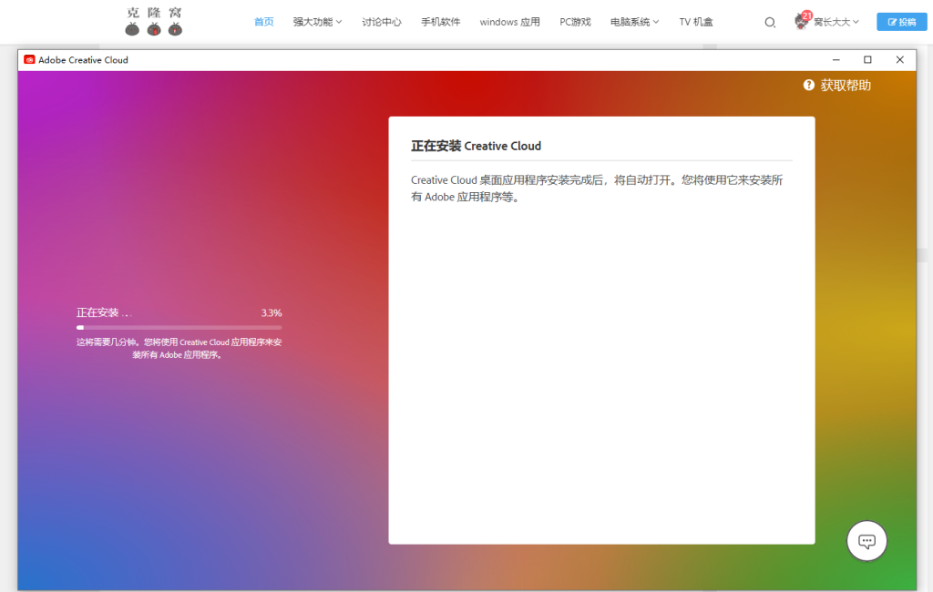The image size is (933, 592).
Task: Click the blue 投稿 button
Action: (x=901, y=22)
